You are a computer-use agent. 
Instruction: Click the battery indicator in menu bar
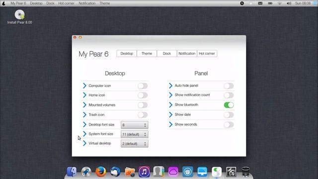(270, 3)
